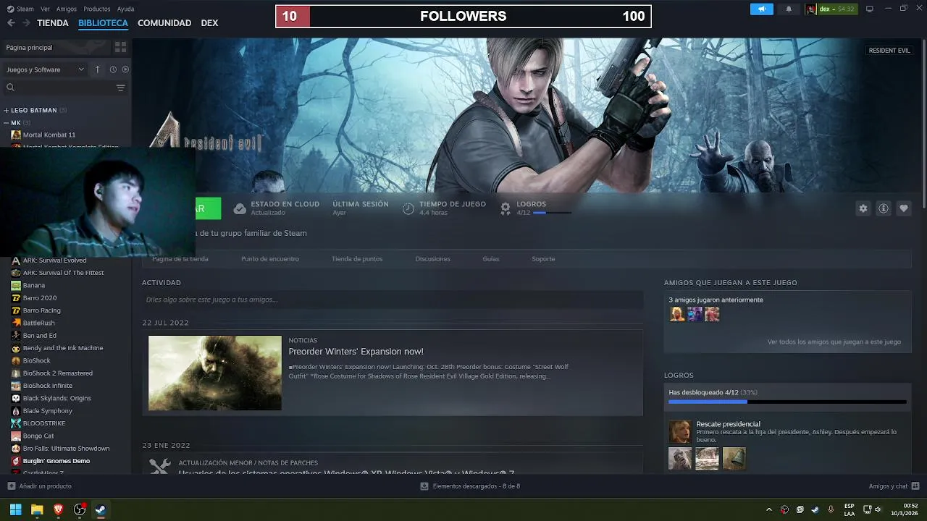Screen dimensions: 927x521
Task: Open the volume tray icon
Action: coord(878,509)
